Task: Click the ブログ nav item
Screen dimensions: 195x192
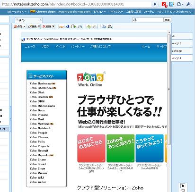Action: 45,47
